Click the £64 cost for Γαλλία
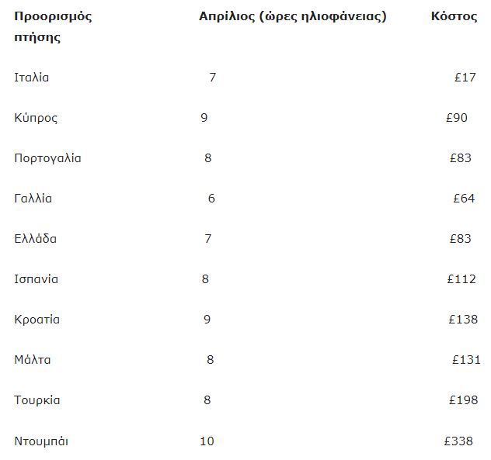 point(464,199)
